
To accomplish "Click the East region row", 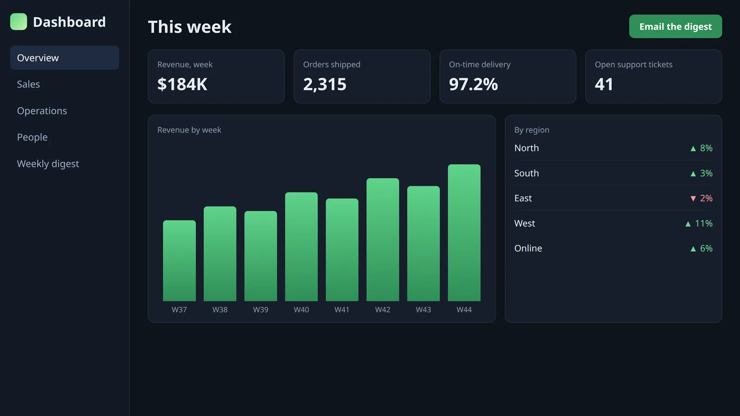I will click(x=613, y=198).
